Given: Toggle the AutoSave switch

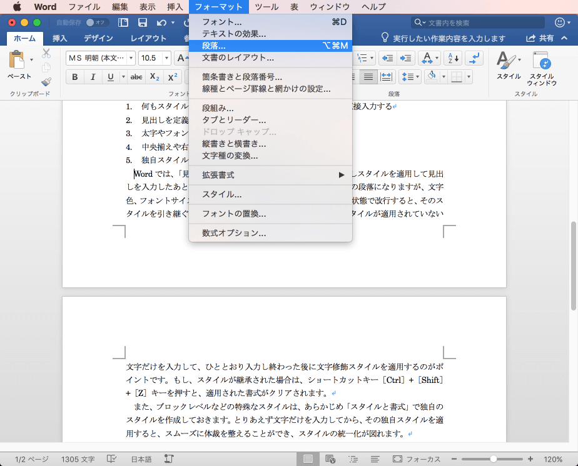Looking at the screenshot, I should click(97, 22).
